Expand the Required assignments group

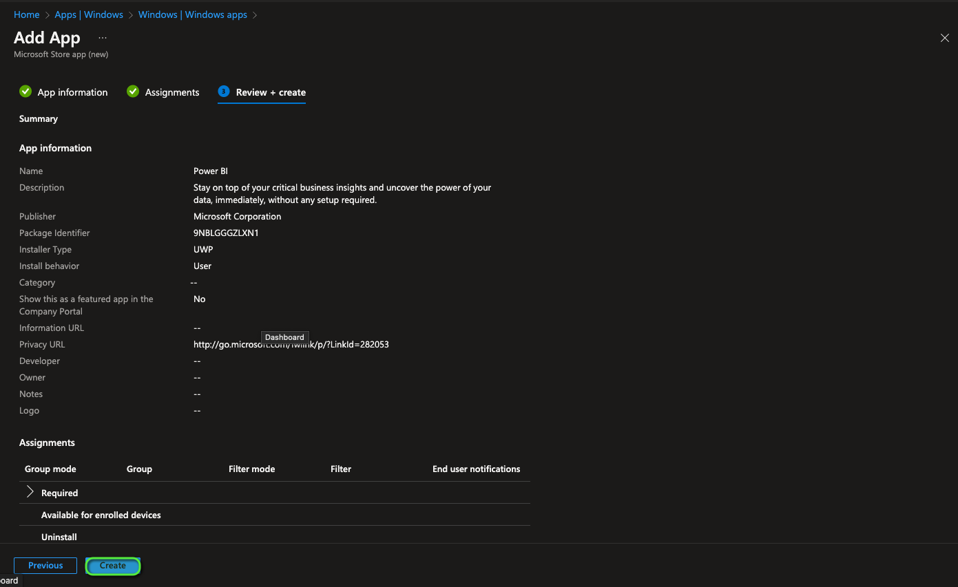tap(29, 492)
